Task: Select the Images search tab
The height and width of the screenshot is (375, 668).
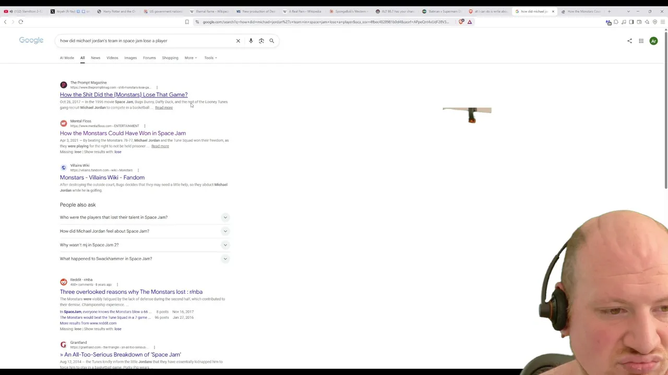Action: pos(130,58)
